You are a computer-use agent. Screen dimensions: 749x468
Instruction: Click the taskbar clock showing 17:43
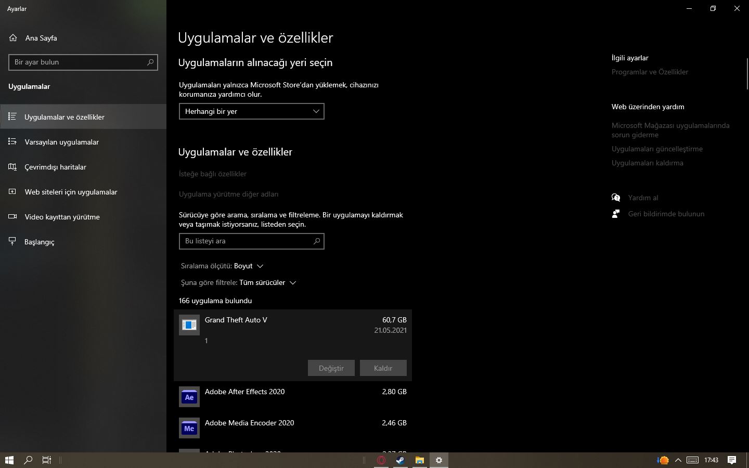711,460
